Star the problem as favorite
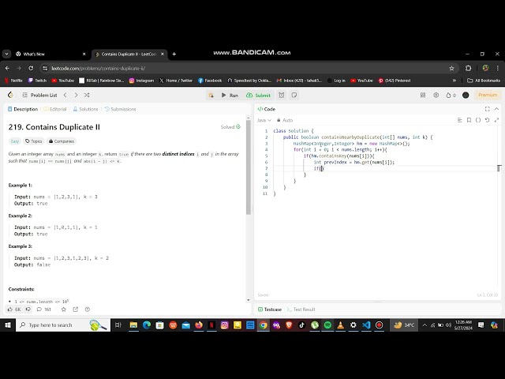Viewport: 505px width, 379px height. pyautogui.click(x=63, y=310)
